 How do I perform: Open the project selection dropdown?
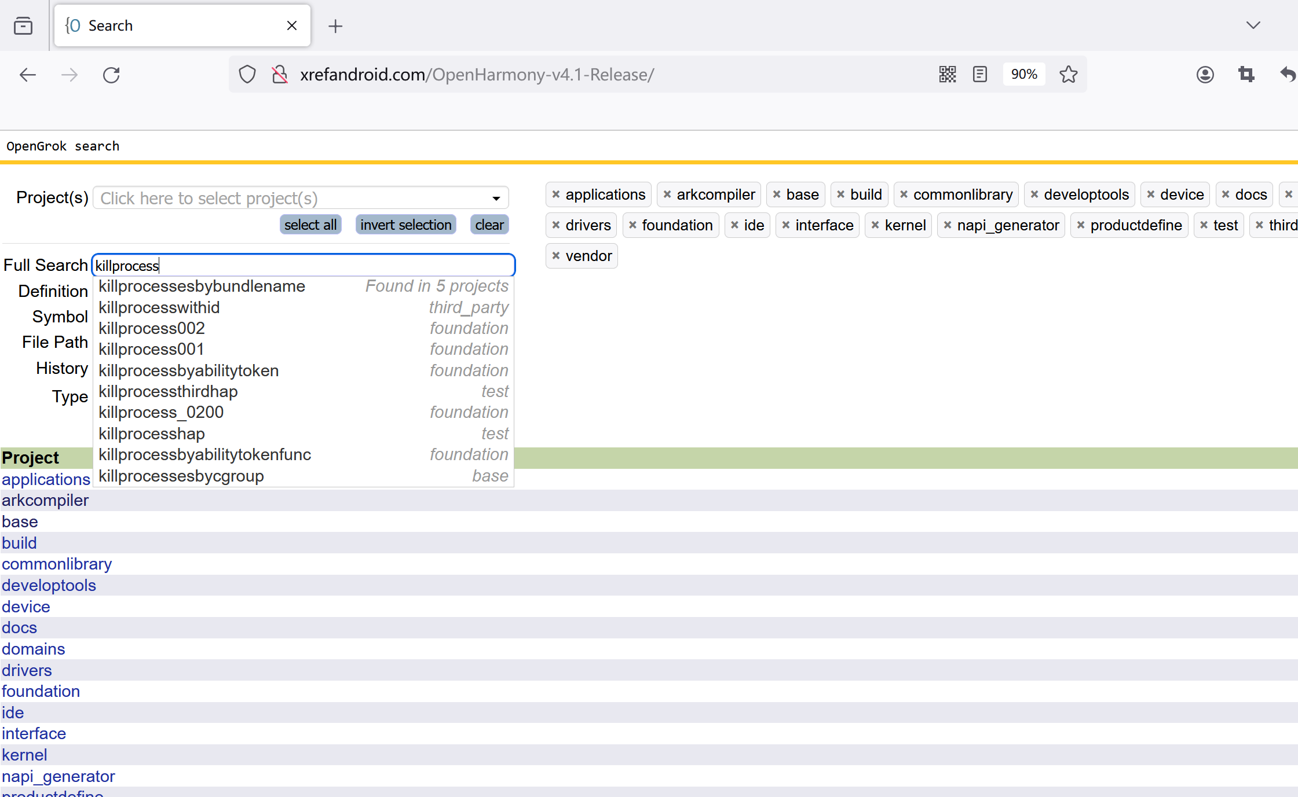pyautogui.click(x=301, y=198)
